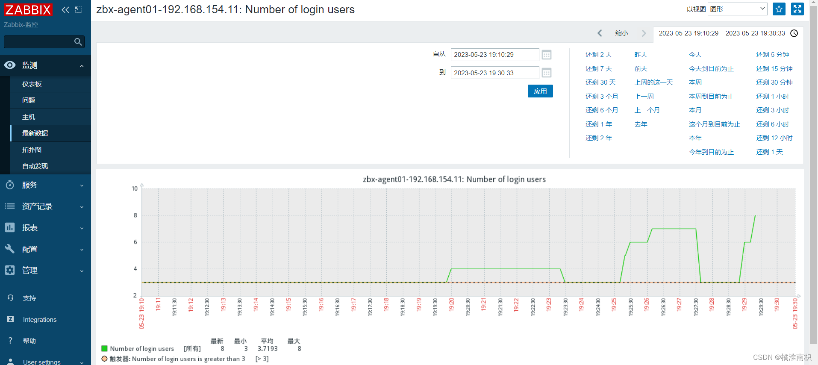Select time range 今天
This screenshot has width=818, height=365.
click(695, 54)
